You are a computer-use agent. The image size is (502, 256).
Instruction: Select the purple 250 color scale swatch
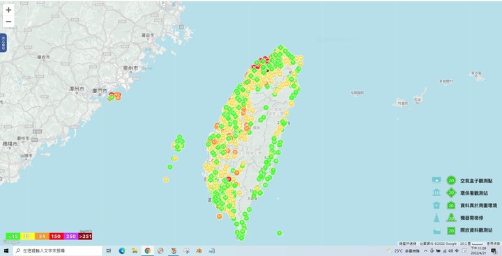click(x=70, y=237)
